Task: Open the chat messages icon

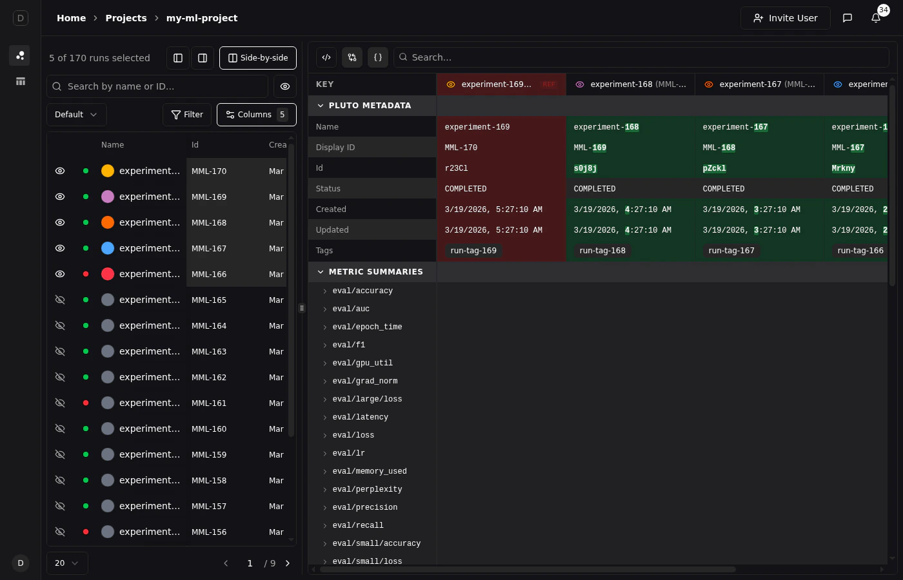Action: tap(848, 18)
